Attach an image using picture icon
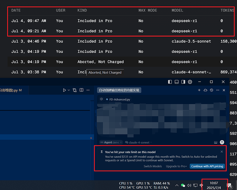This screenshot has width=237, height=190. pyautogui.click(x=216, y=142)
